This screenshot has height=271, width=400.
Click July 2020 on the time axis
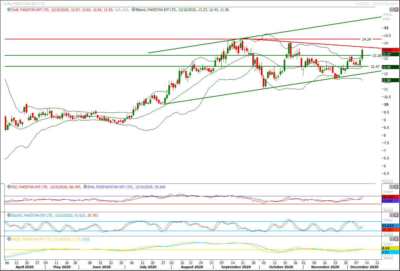coord(148,267)
